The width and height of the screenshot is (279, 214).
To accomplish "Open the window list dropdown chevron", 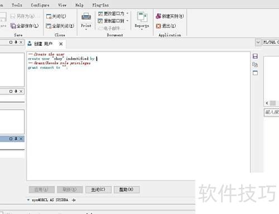I will [258, 42].
